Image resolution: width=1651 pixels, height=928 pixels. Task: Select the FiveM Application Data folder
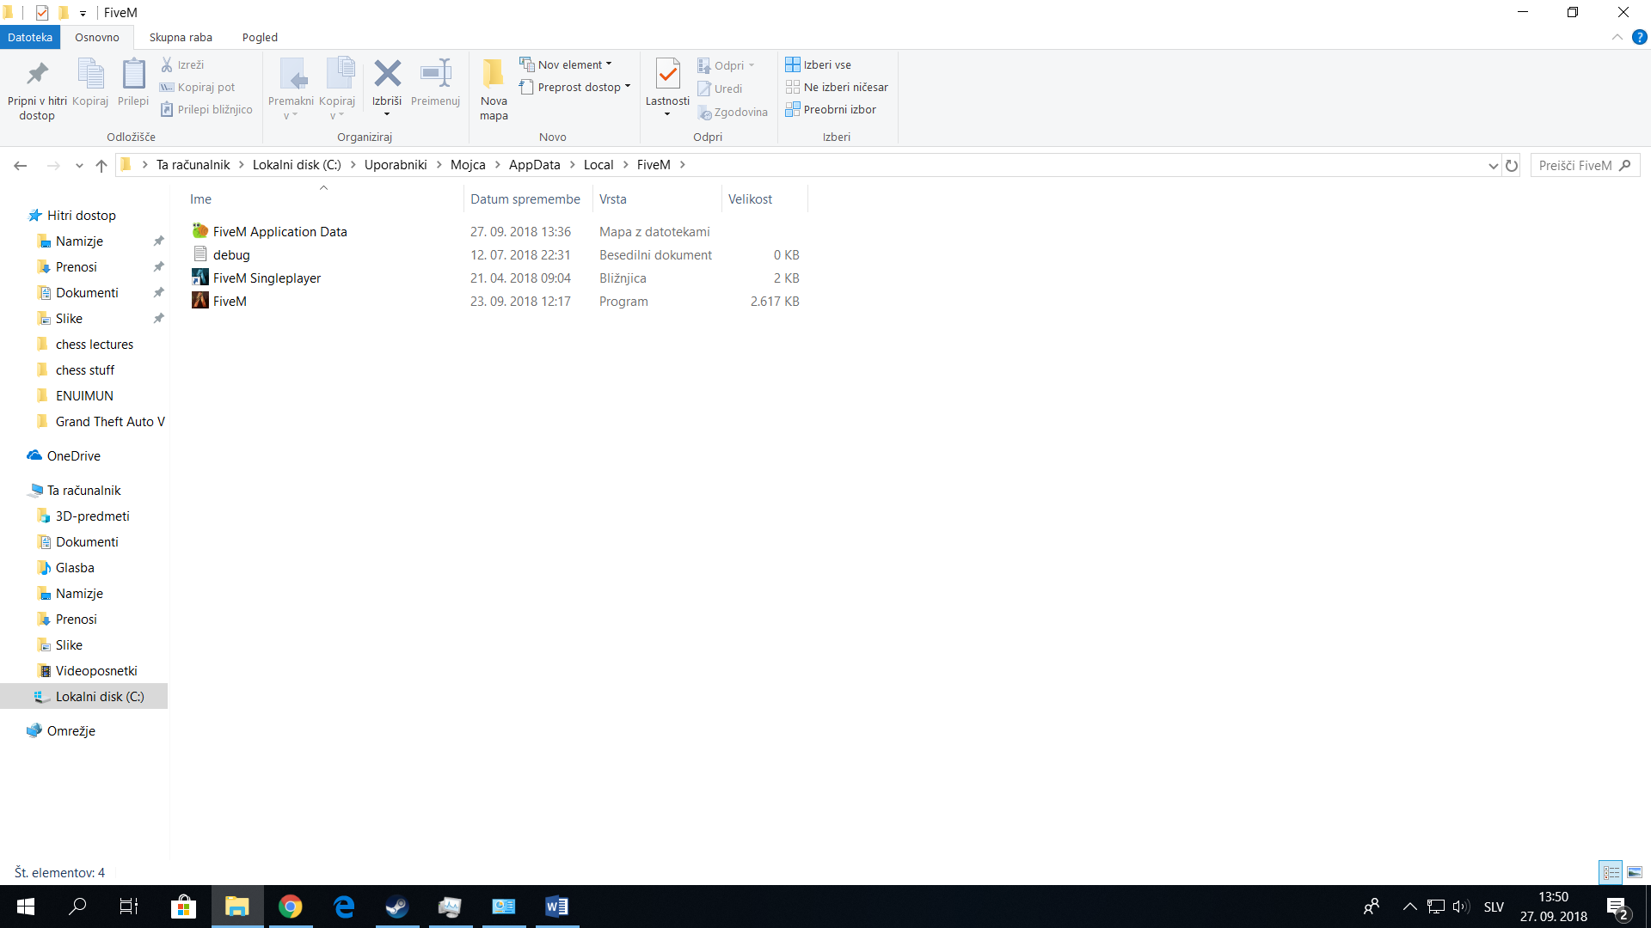[x=279, y=231]
